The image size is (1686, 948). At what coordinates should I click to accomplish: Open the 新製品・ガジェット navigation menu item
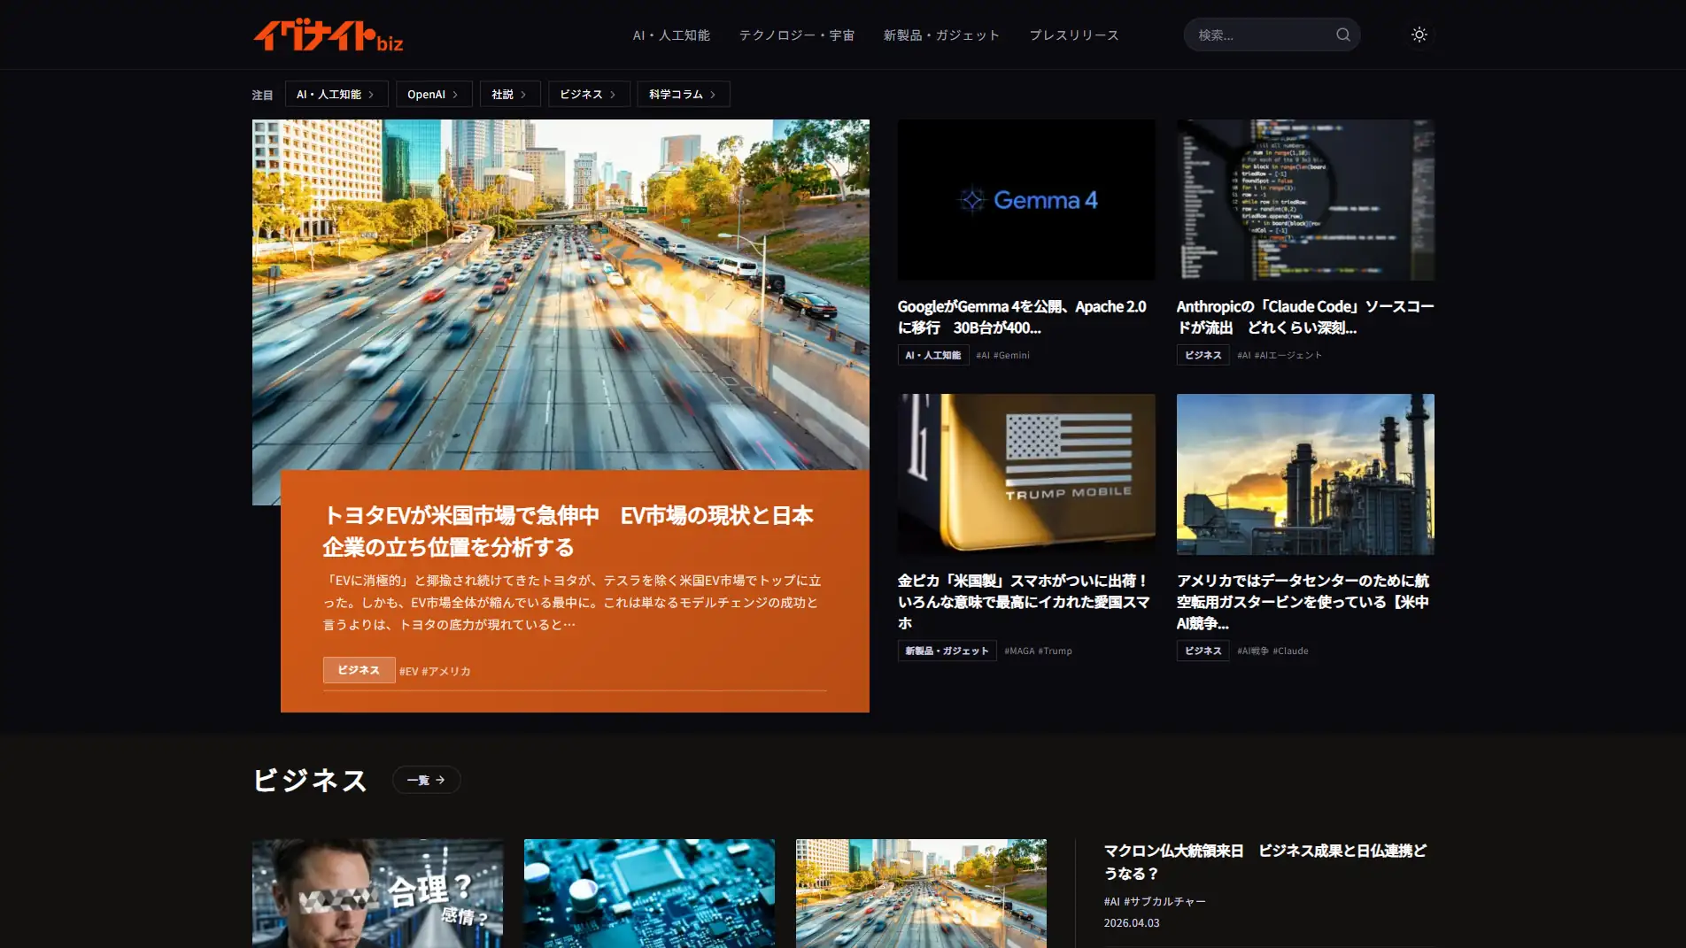[941, 35]
